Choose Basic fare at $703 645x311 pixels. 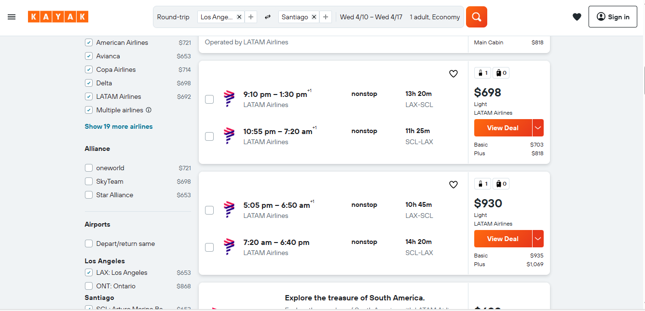[508, 145]
